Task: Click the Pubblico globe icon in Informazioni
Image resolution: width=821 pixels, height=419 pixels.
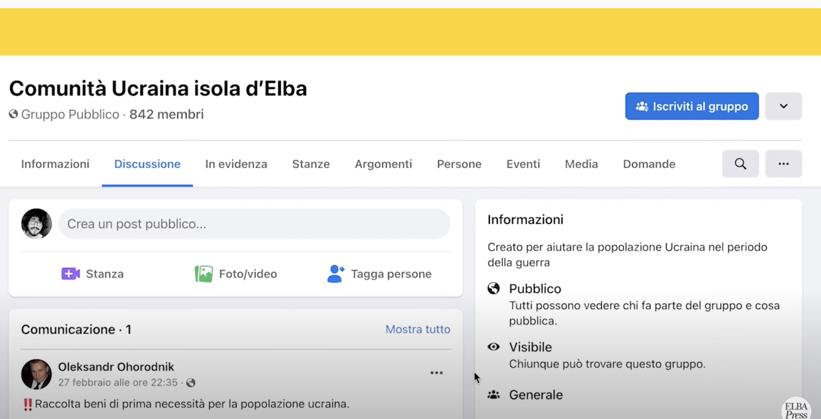Action: pyautogui.click(x=494, y=288)
